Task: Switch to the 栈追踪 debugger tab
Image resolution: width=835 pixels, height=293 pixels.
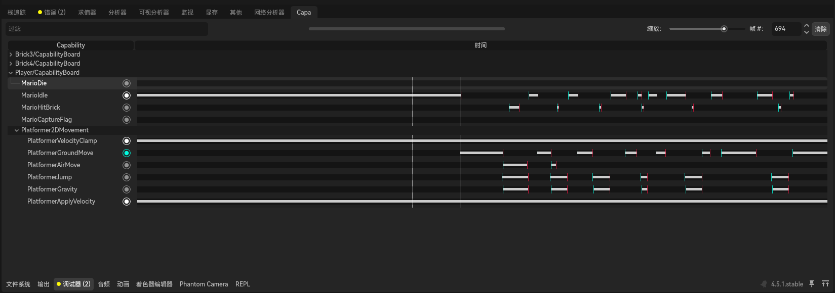Action: pos(17,12)
